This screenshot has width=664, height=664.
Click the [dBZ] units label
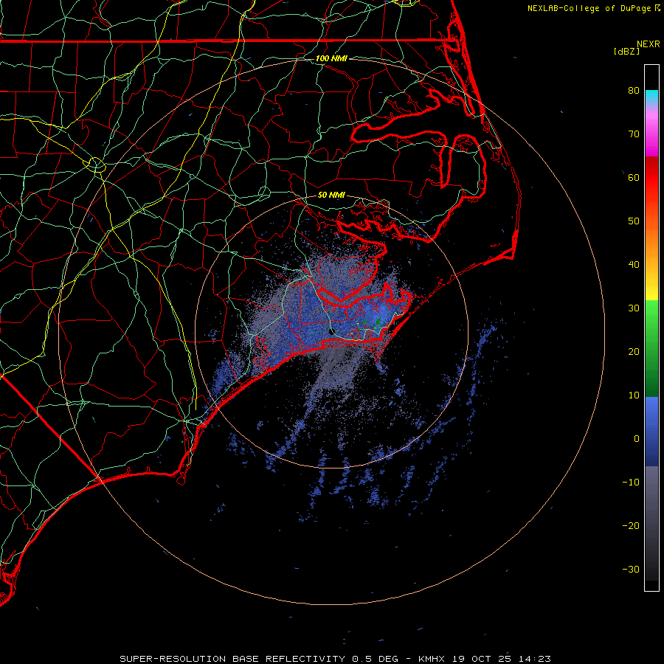pos(626,51)
